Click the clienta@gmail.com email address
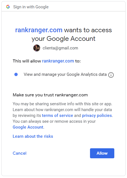 pos(60,48)
